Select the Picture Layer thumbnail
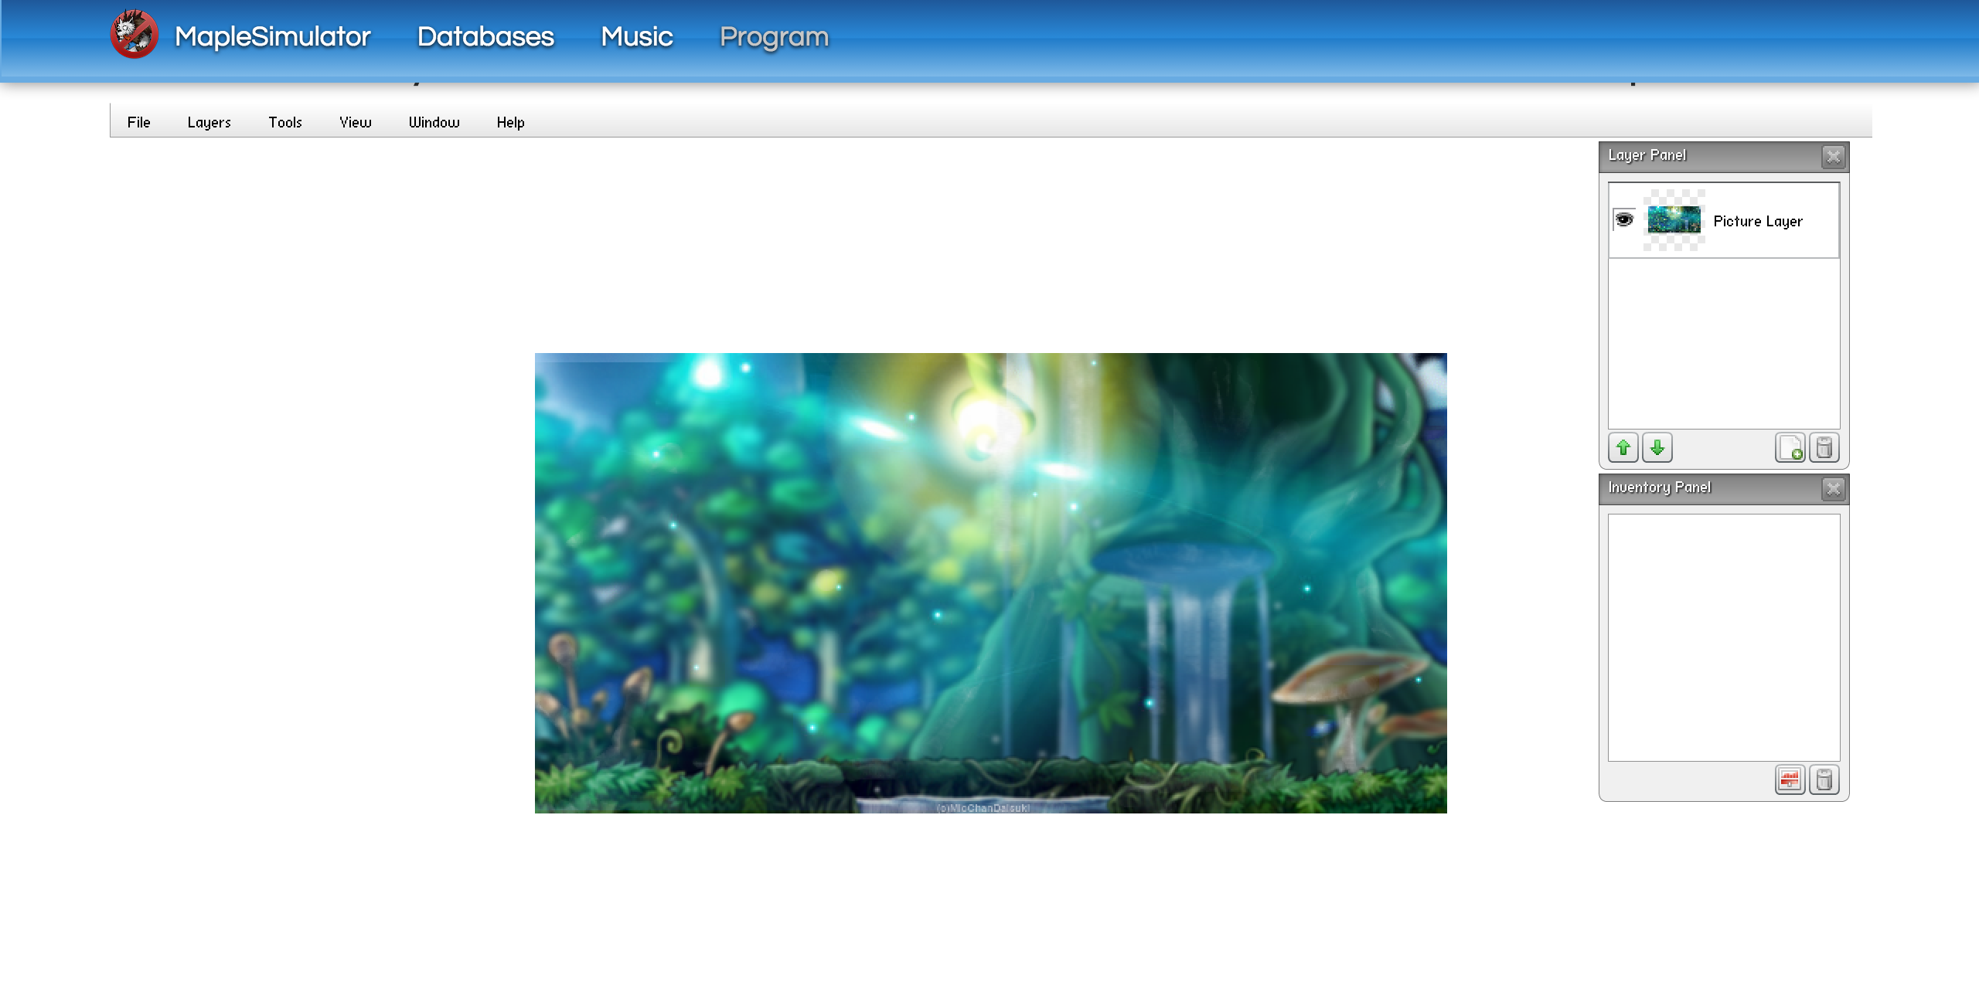The height and width of the screenshot is (995, 1979). (x=1674, y=220)
